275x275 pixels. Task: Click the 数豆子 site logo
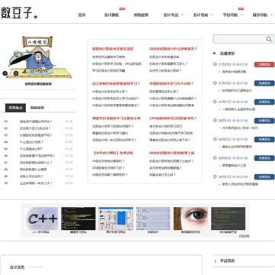tap(19, 12)
